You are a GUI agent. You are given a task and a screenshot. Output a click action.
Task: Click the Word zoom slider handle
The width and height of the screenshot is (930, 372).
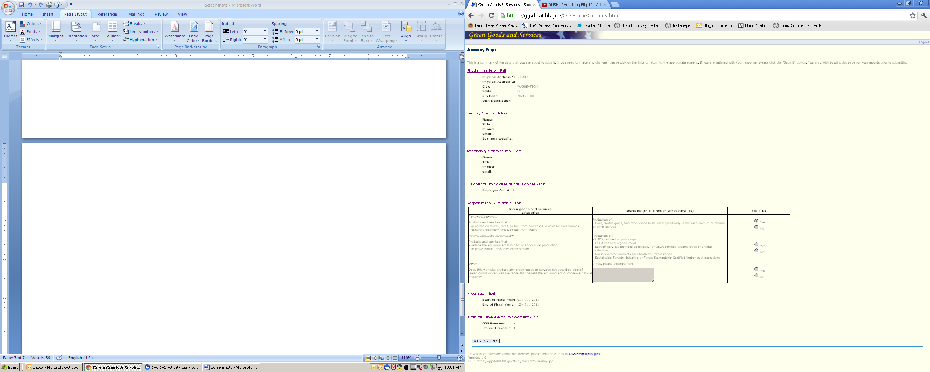439,358
